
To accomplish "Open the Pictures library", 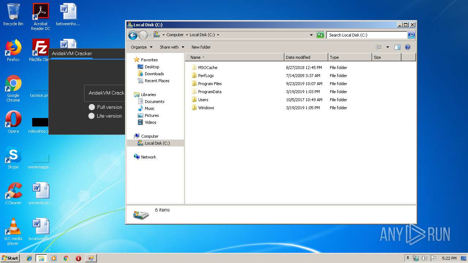I will [152, 115].
